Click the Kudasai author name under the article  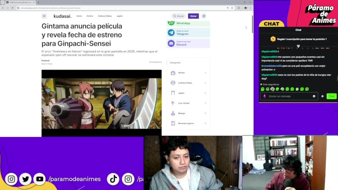45,61
